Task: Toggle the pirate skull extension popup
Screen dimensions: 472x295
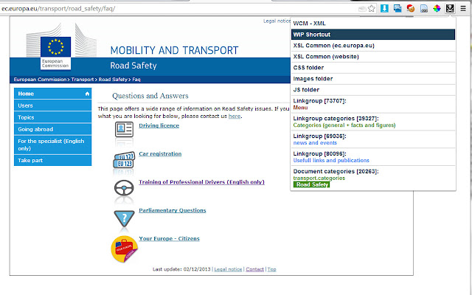Action: [450, 8]
